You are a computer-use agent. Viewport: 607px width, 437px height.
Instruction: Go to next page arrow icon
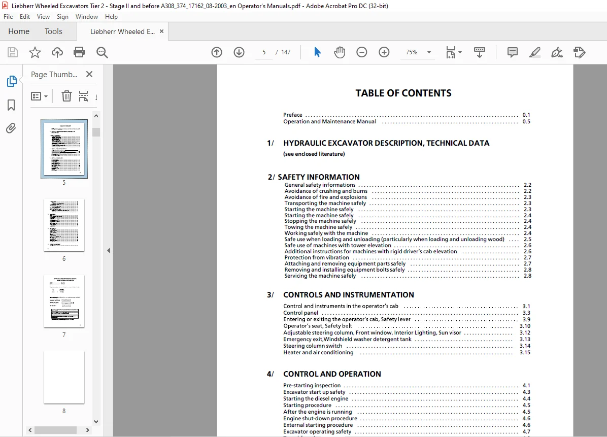click(x=239, y=52)
